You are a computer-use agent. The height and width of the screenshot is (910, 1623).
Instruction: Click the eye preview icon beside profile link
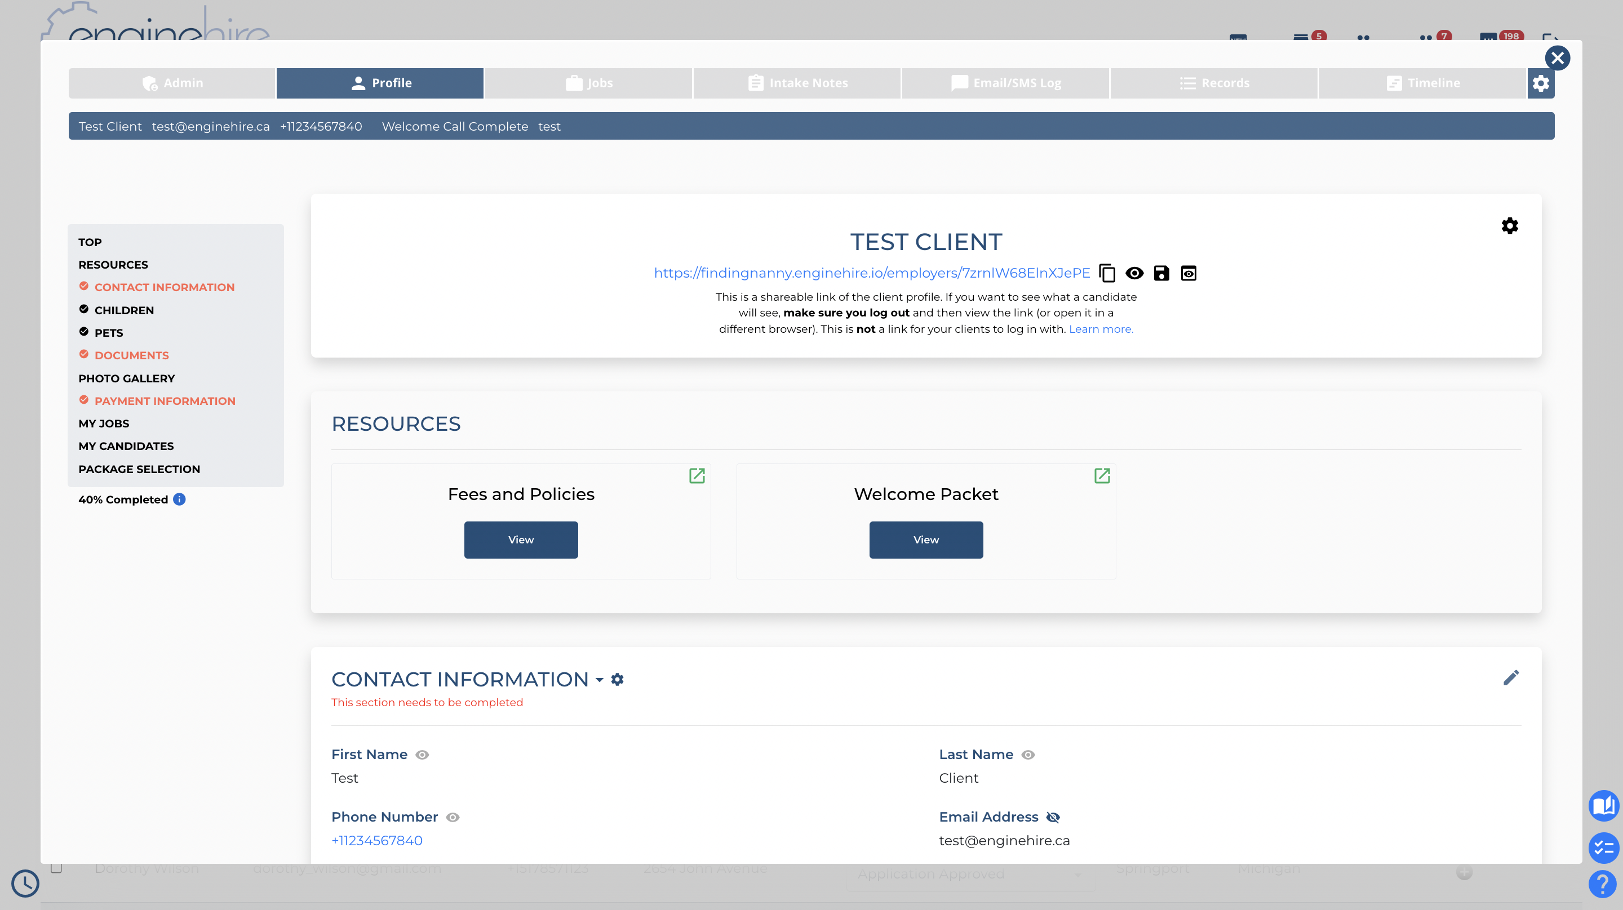click(x=1134, y=273)
